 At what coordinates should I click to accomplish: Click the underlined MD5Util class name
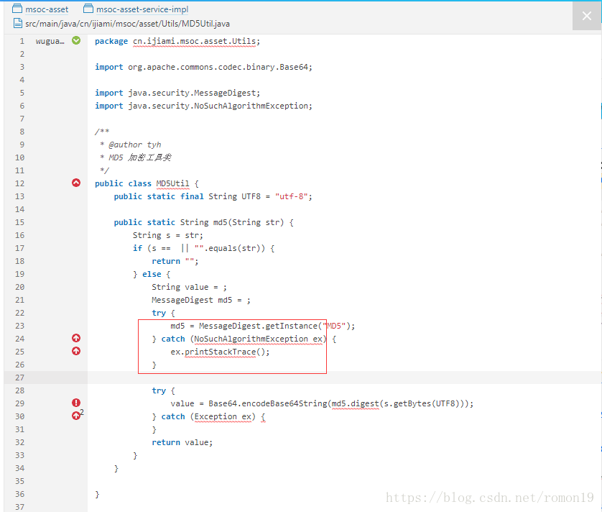click(x=172, y=184)
